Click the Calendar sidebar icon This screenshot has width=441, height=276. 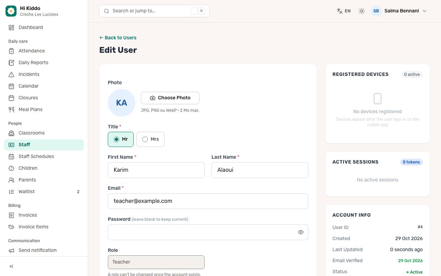pyautogui.click(x=11, y=86)
